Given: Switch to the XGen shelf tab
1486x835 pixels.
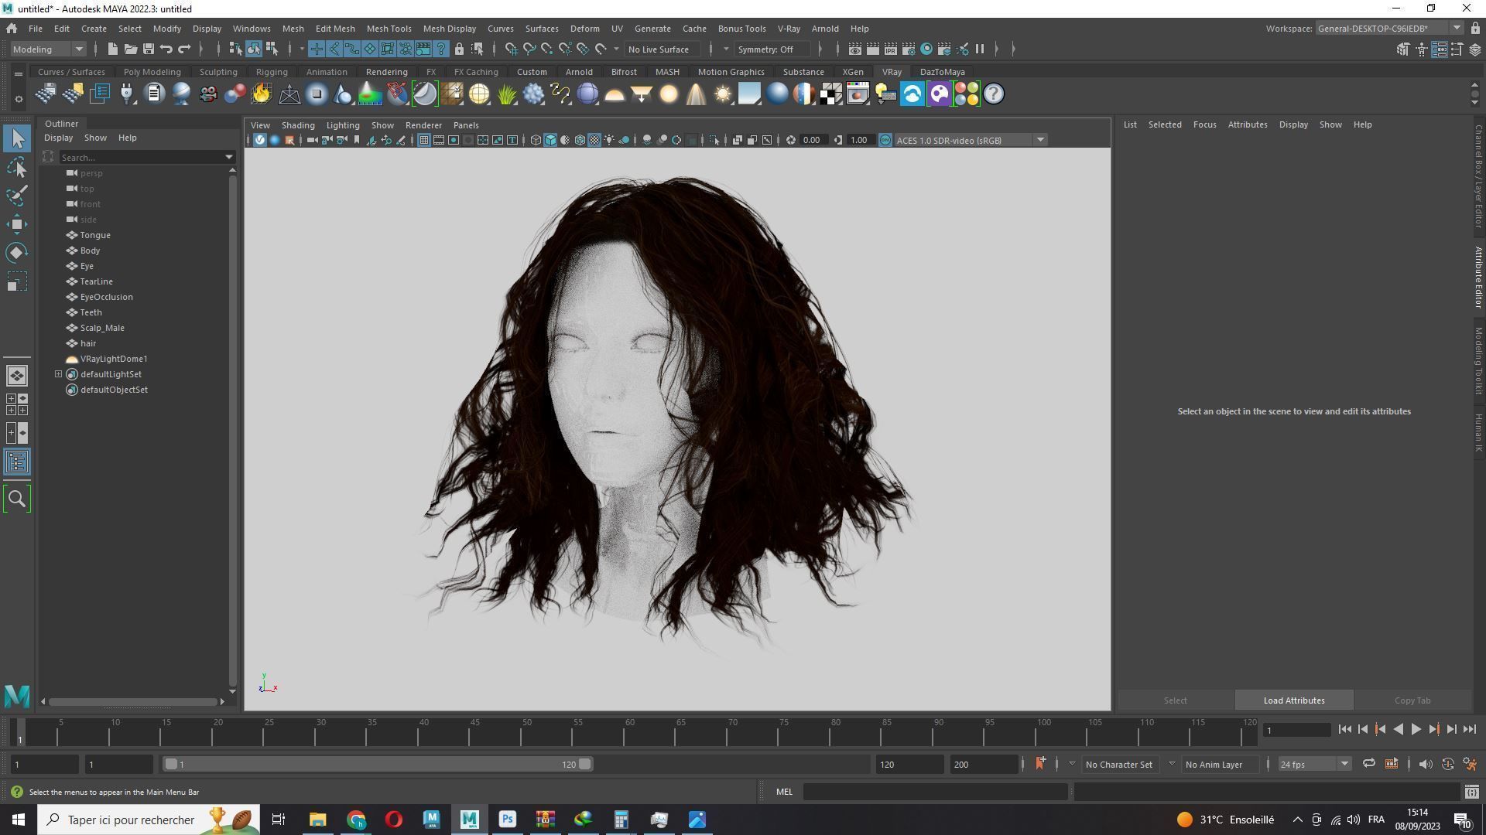Looking at the screenshot, I should [852, 72].
